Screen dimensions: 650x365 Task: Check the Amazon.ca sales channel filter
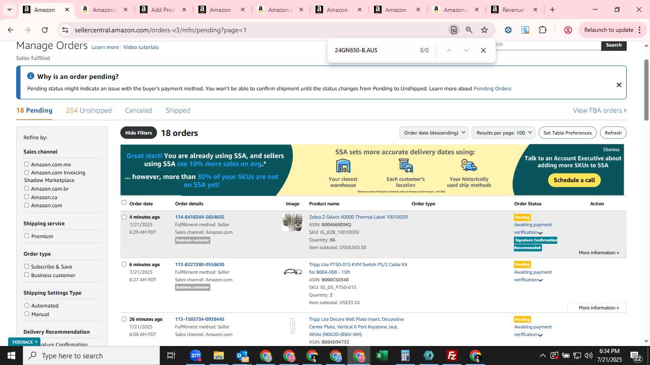(x=27, y=197)
